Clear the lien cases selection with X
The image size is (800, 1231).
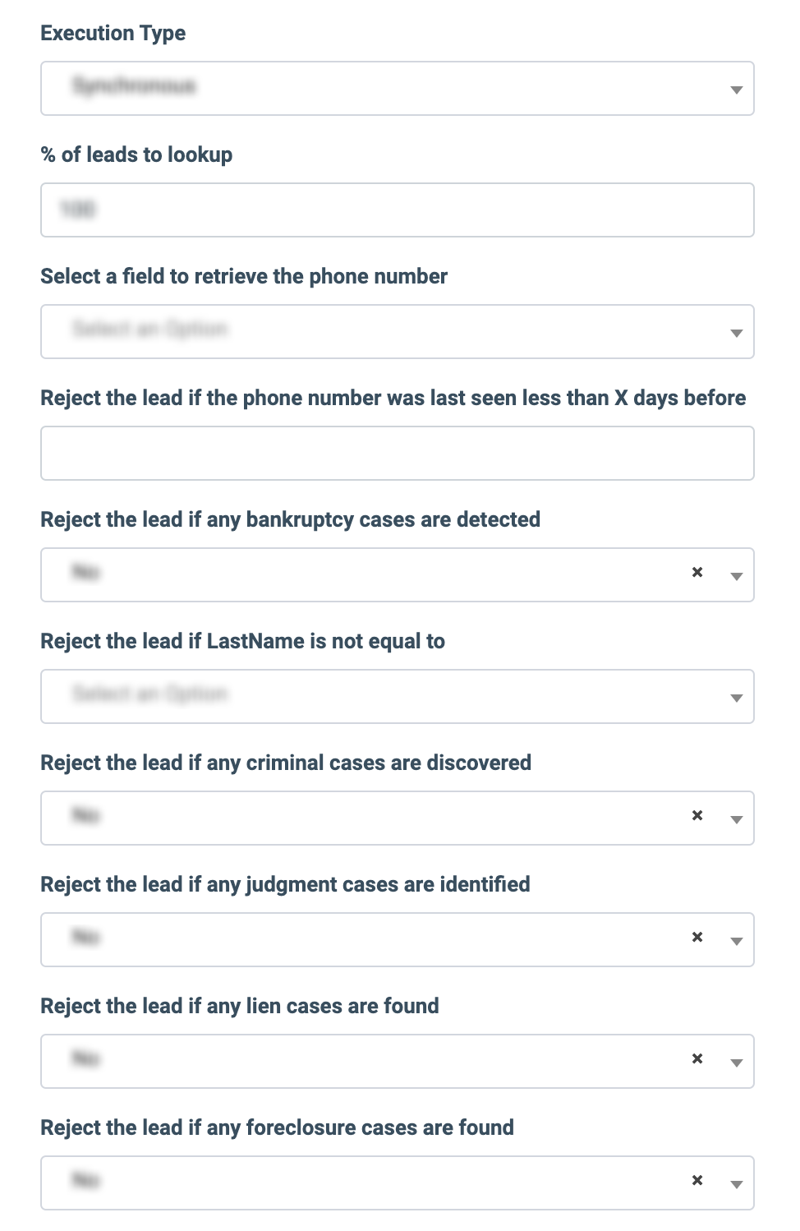click(697, 1058)
